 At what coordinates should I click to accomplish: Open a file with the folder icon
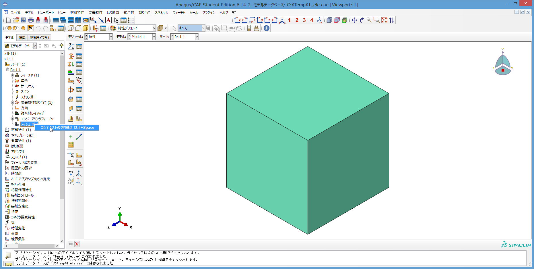coord(16,20)
